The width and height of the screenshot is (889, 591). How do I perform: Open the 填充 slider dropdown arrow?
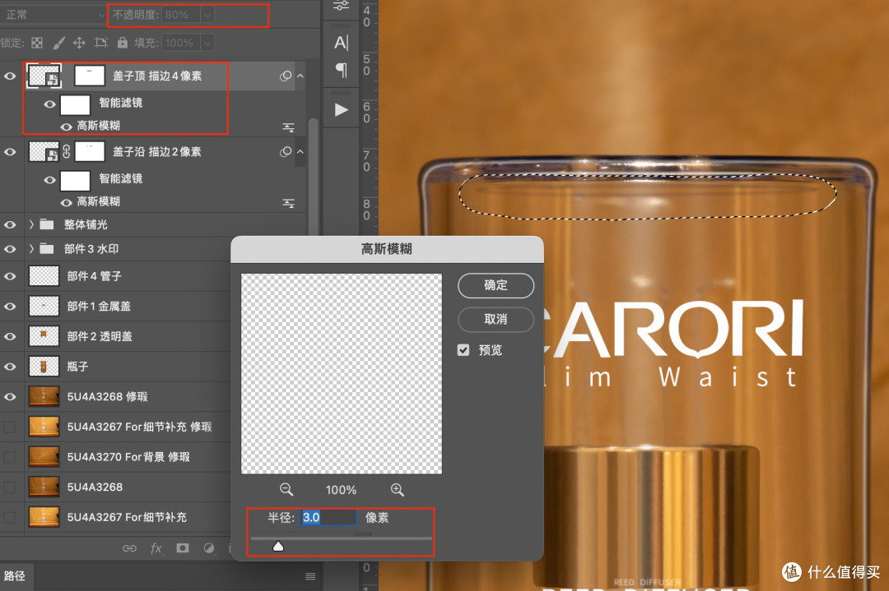[x=207, y=43]
